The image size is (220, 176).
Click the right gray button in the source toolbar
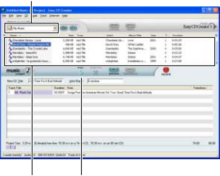click(x=130, y=27)
